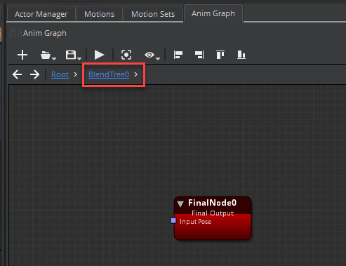Click the zoom-to-fit selection frame icon

(x=126, y=55)
